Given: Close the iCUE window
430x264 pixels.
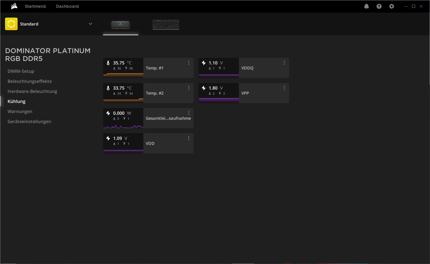Looking at the screenshot, I should [x=421, y=6].
